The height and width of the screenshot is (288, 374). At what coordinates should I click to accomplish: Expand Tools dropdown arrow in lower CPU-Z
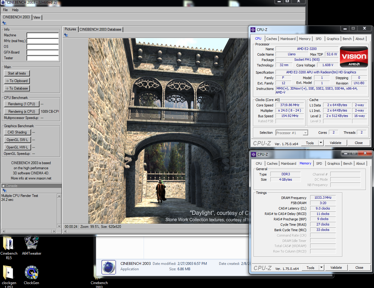tap(321, 268)
